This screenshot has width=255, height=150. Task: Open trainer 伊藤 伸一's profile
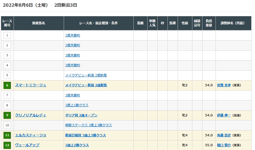coord(224,115)
